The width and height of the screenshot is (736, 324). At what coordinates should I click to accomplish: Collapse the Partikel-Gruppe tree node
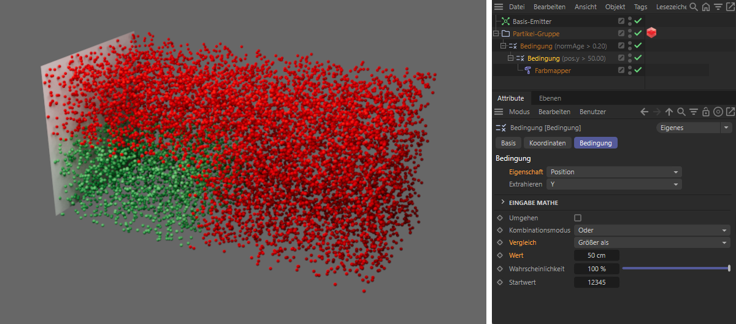pos(496,34)
